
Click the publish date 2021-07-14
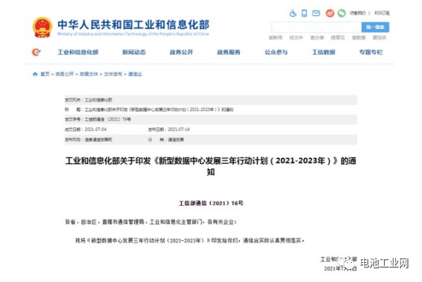179,130
